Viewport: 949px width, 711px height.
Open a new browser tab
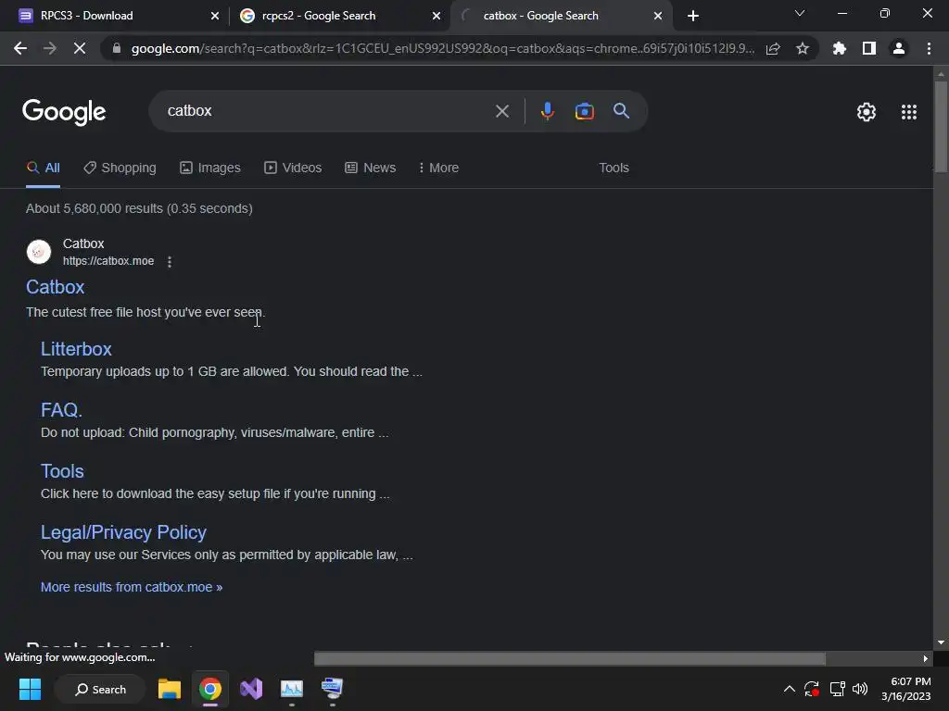(x=693, y=16)
